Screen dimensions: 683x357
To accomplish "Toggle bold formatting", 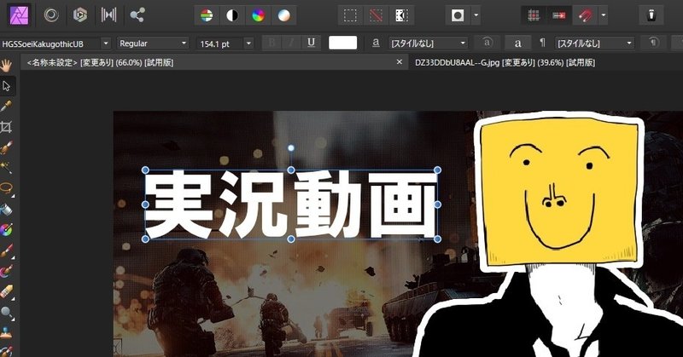I will (x=272, y=43).
